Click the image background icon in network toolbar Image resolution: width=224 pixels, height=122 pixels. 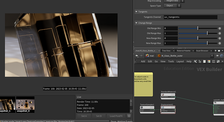coord(218,62)
